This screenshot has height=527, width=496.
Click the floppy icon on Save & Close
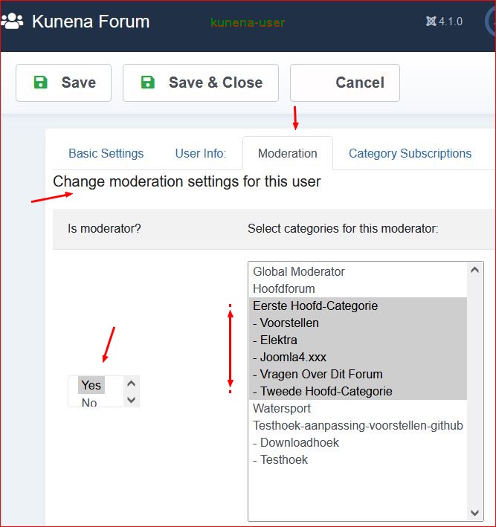[149, 83]
